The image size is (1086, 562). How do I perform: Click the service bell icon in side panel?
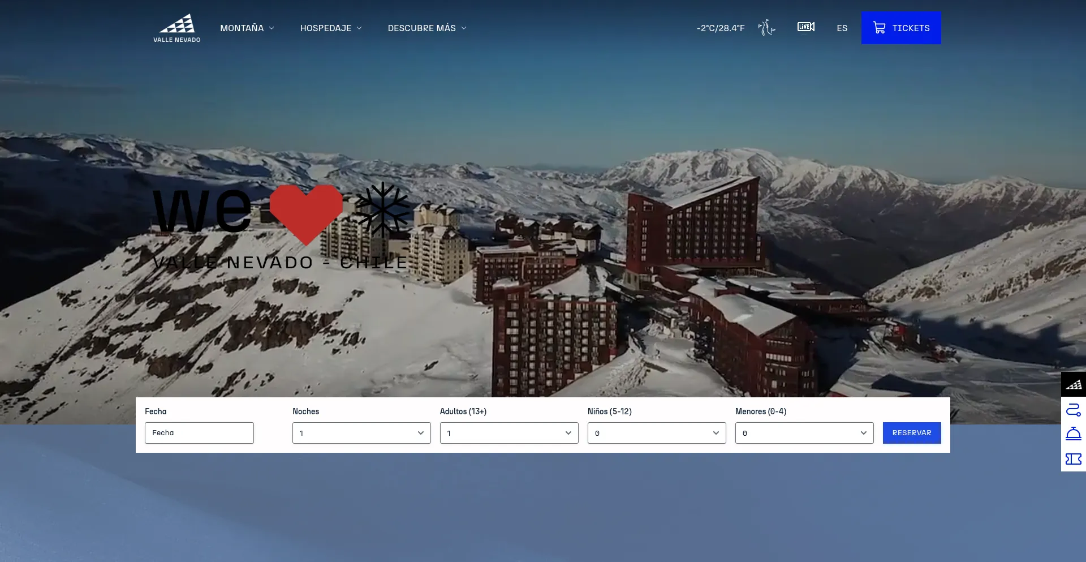[1074, 434]
